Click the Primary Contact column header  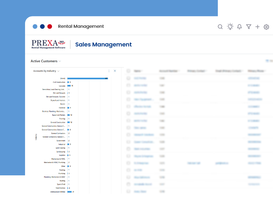coord(197,71)
